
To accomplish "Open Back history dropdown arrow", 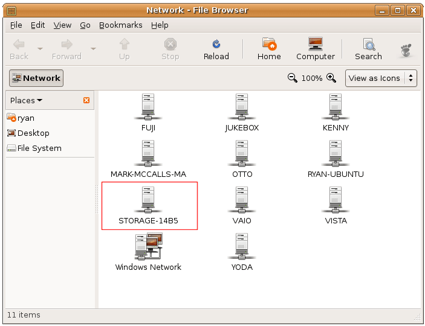I will (x=40, y=49).
